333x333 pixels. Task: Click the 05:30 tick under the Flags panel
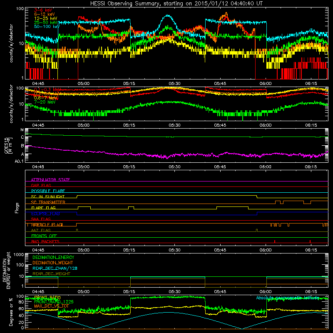pyautogui.click(x=174, y=250)
